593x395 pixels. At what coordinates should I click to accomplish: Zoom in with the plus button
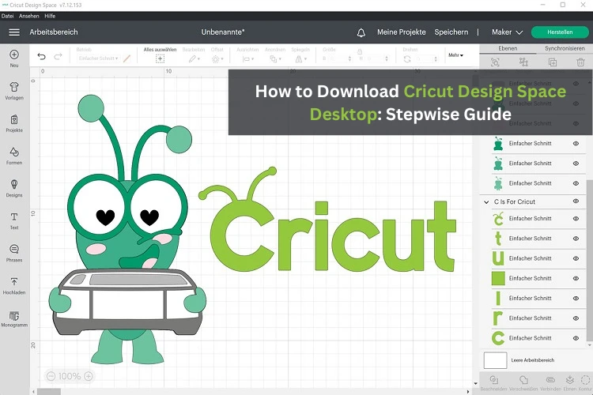point(88,376)
